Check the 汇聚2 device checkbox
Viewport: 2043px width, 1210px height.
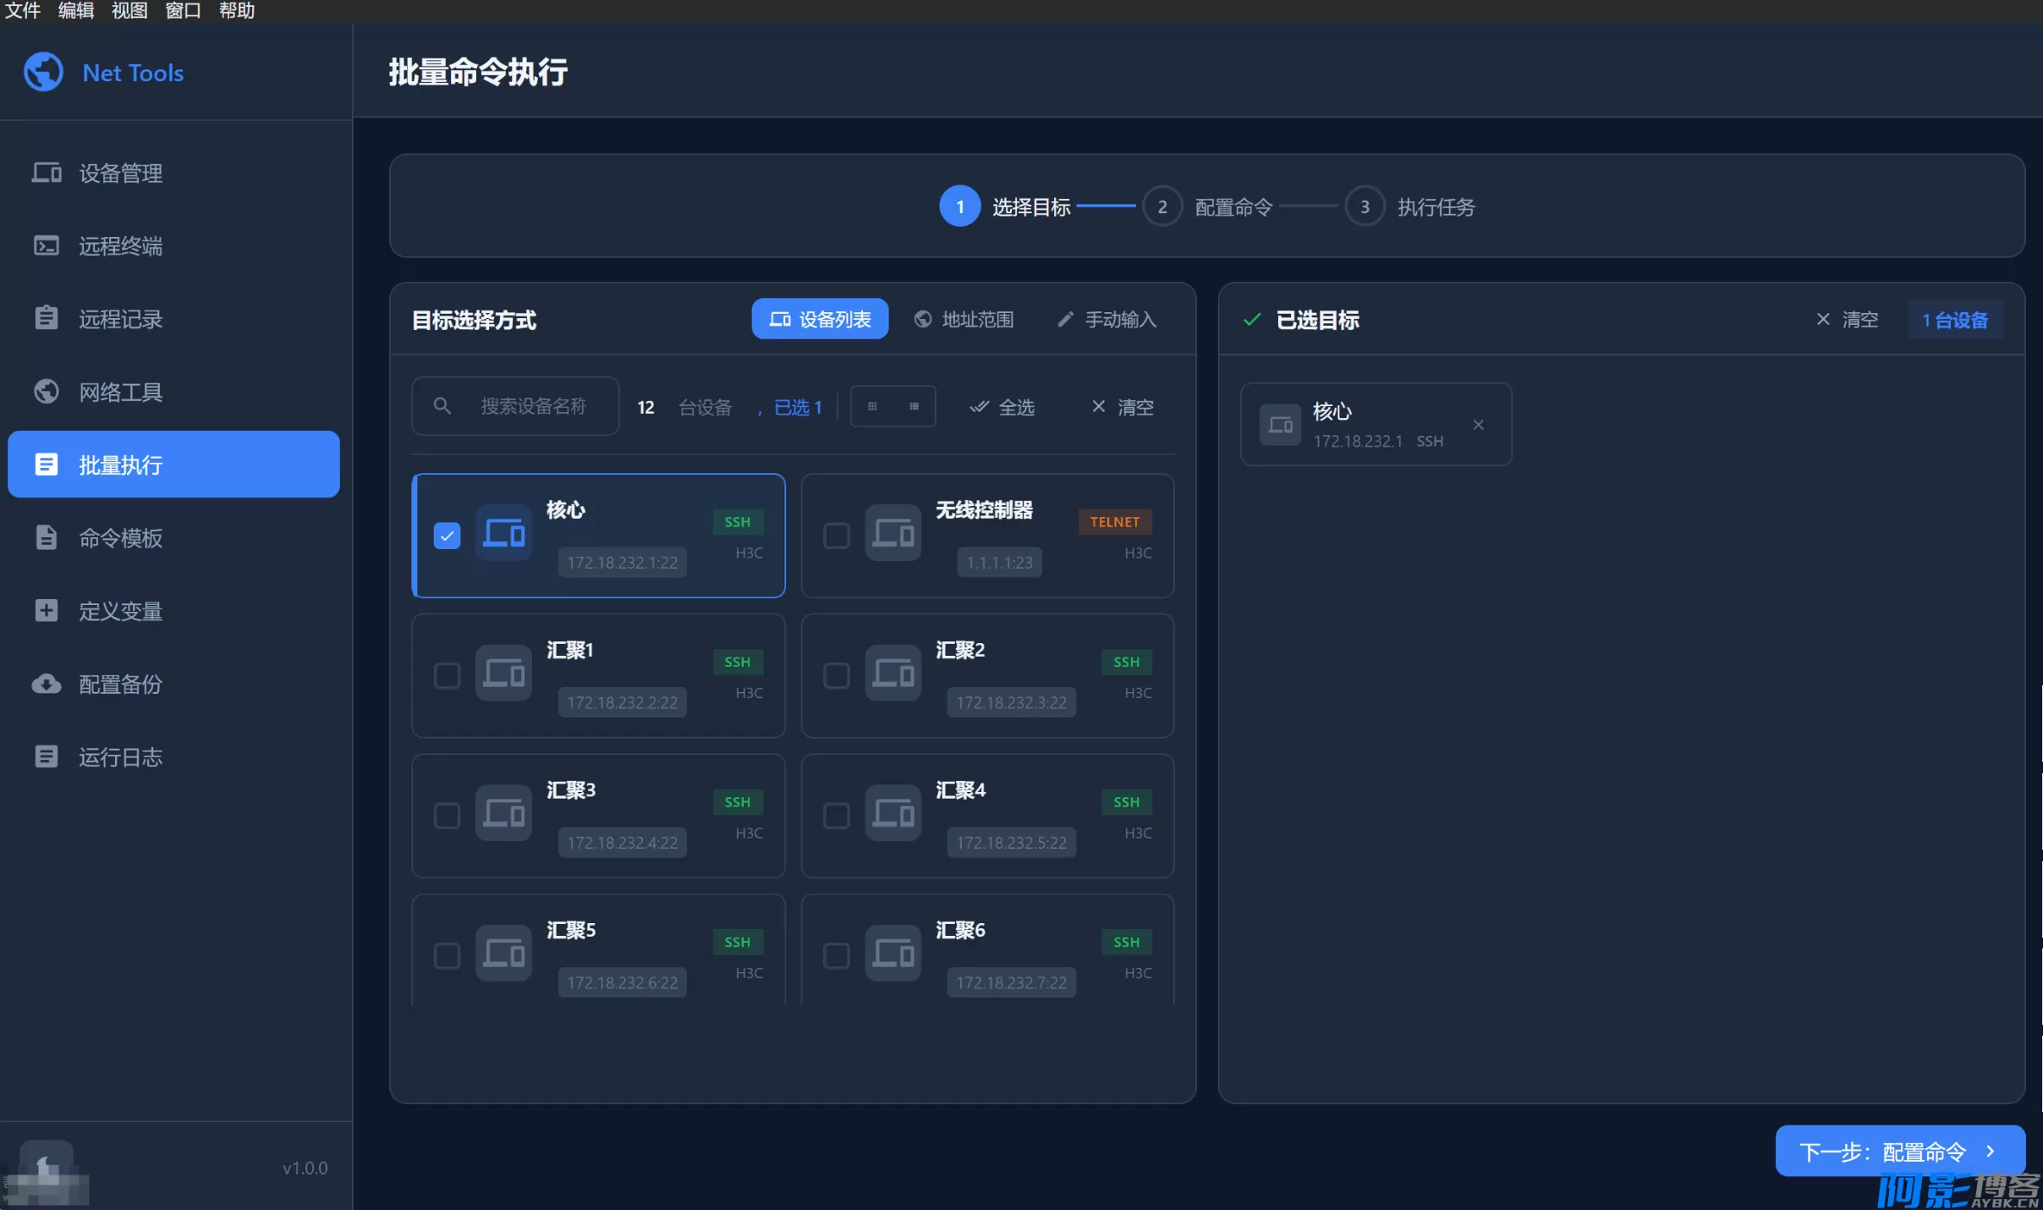coord(836,675)
